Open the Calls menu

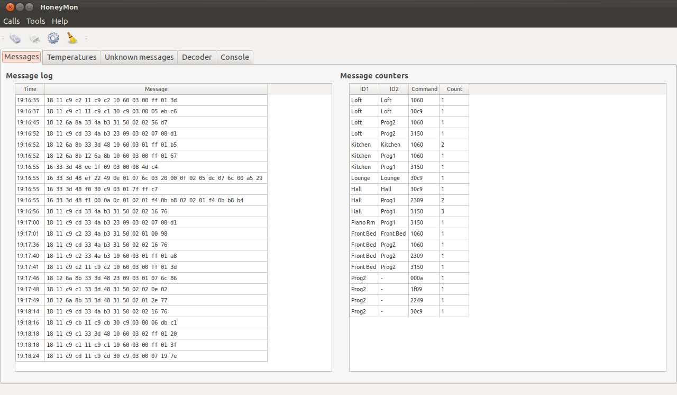(x=12, y=21)
